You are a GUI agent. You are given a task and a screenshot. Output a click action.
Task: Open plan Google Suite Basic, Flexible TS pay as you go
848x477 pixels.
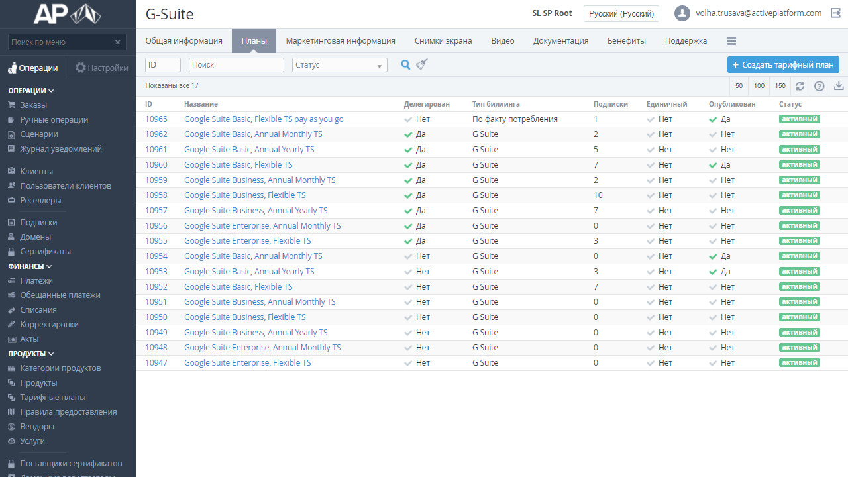[x=264, y=119]
